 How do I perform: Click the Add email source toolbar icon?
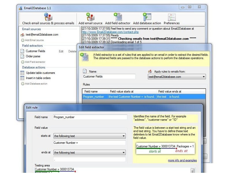(90, 17)
